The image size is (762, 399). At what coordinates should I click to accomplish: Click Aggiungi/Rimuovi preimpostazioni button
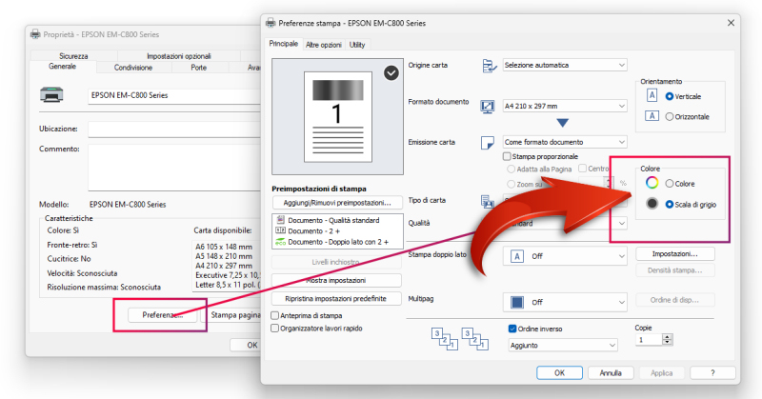click(337, 203)
